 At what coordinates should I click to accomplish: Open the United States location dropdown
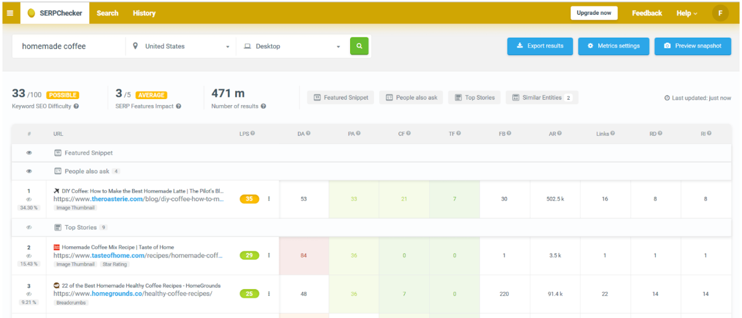(181, 46)
